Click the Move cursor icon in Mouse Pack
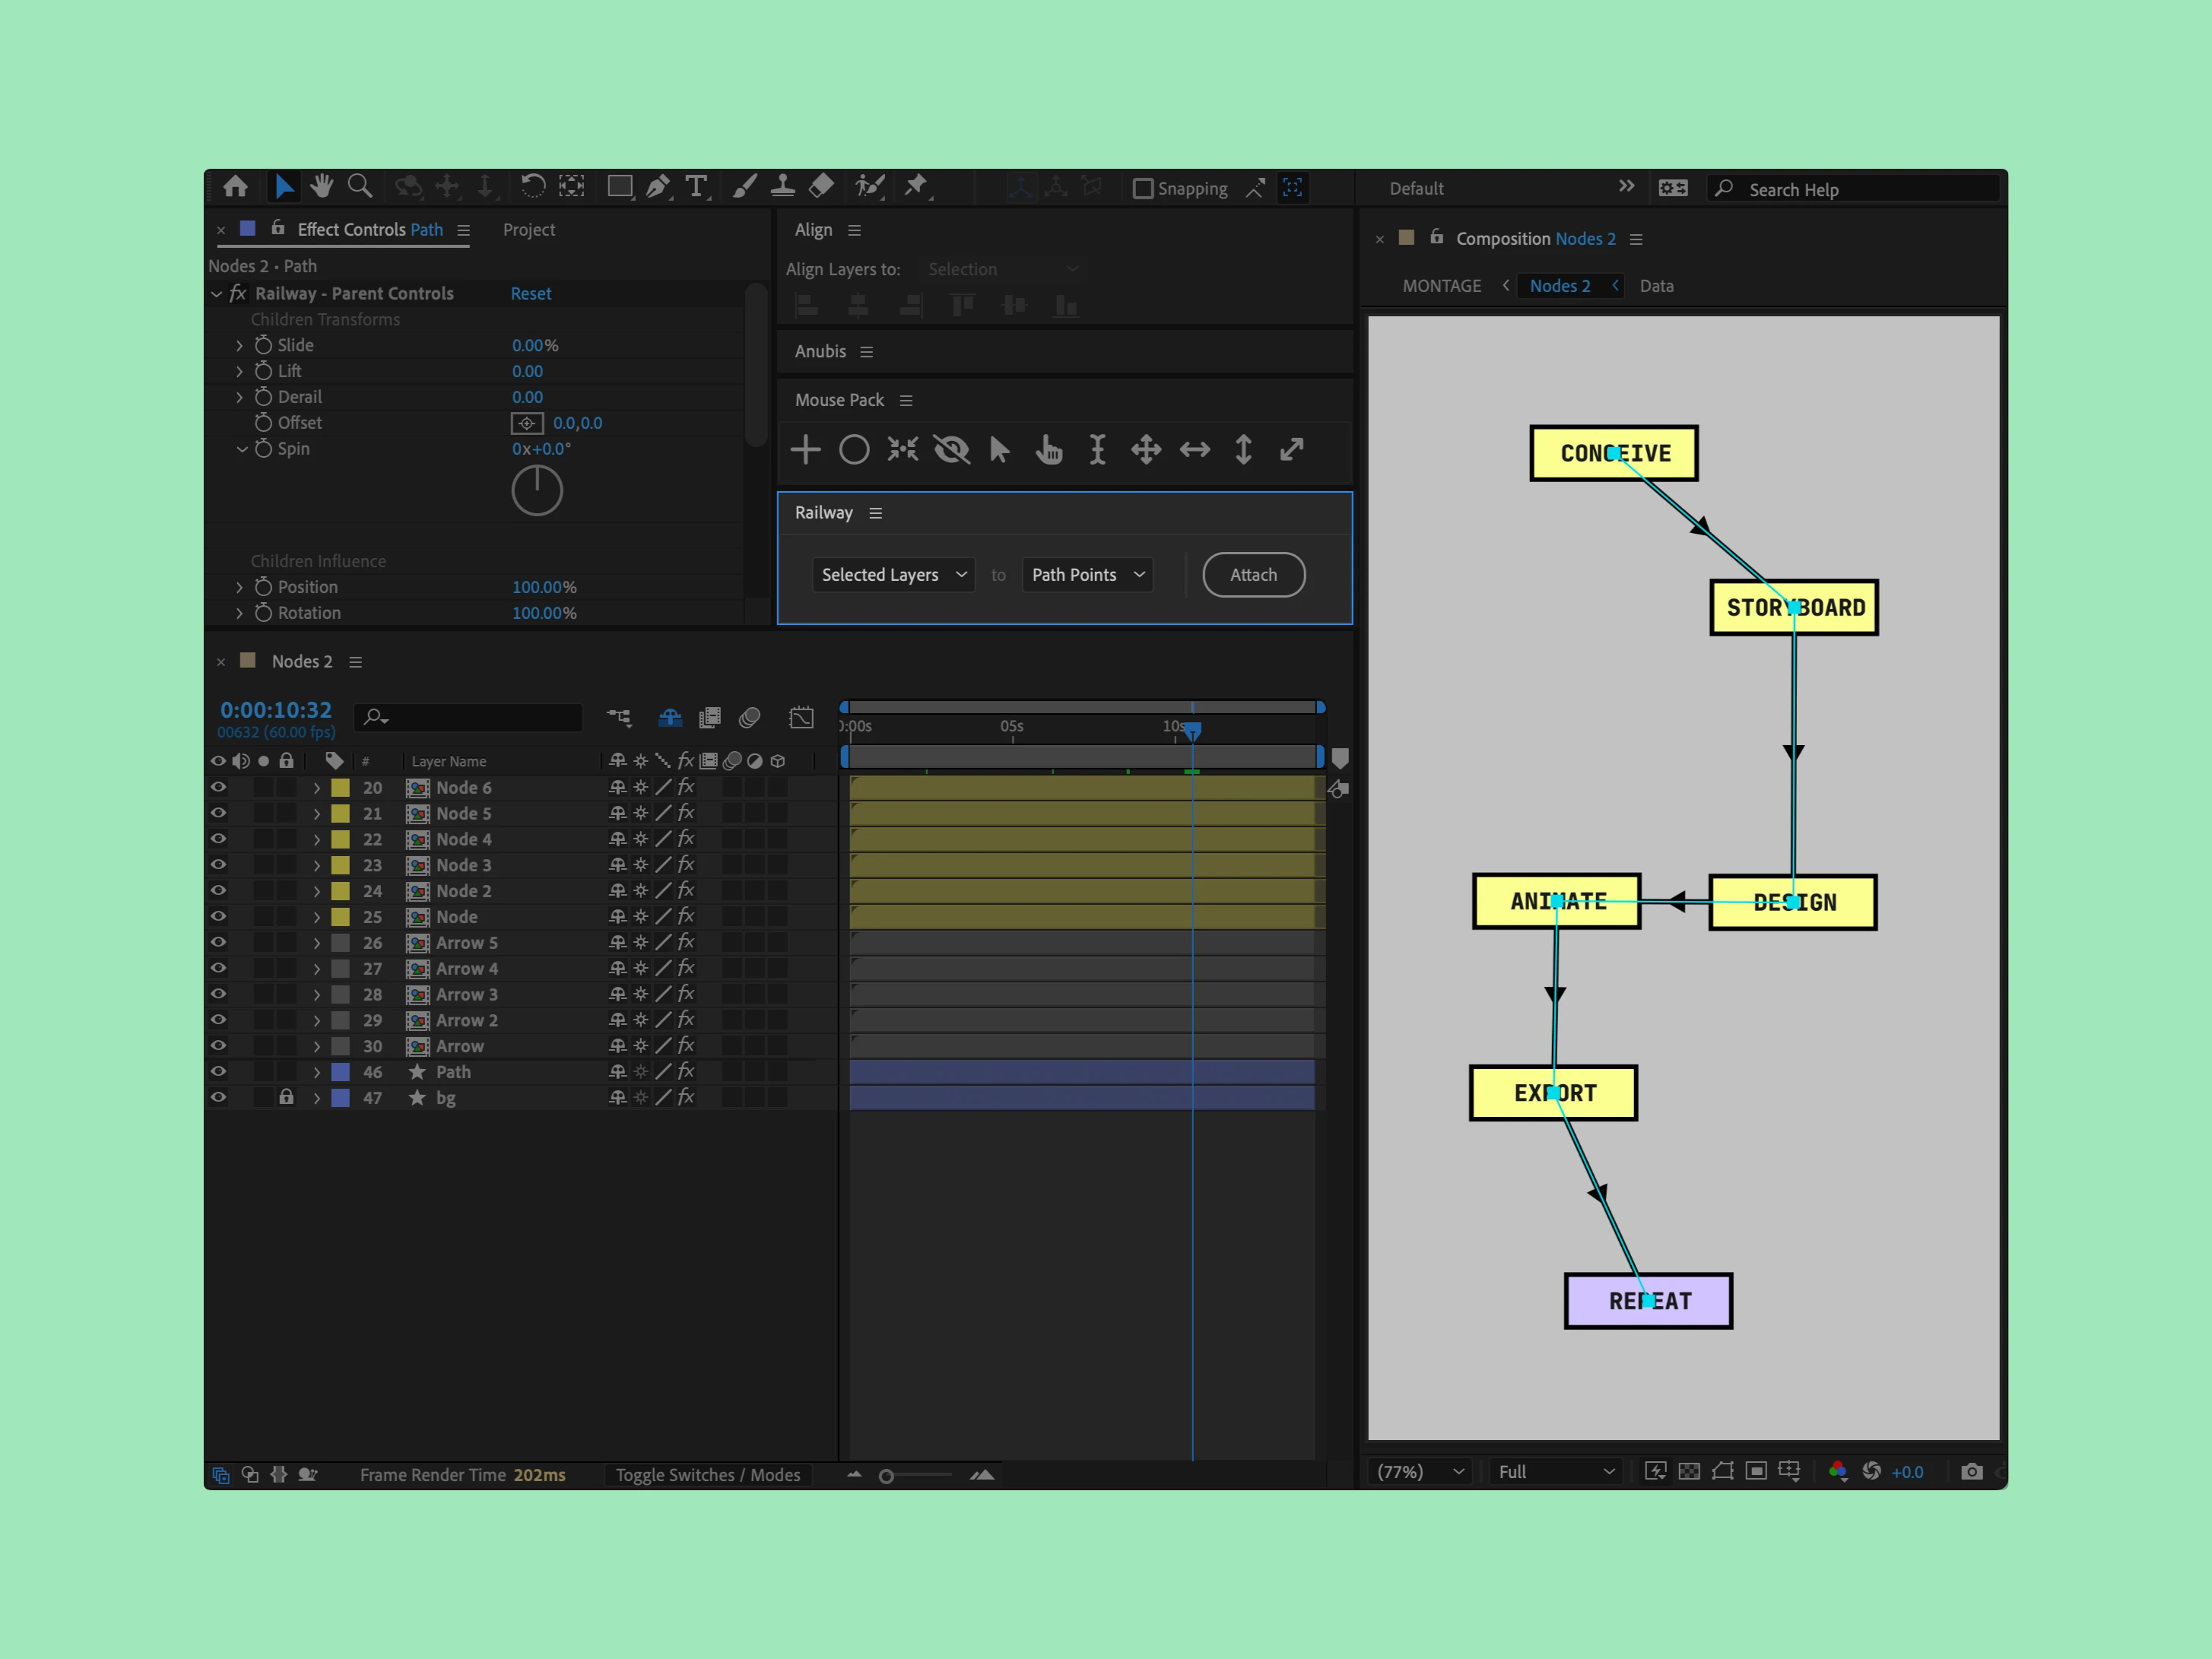 (1146, 450)
